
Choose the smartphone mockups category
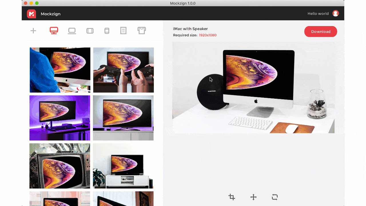(107, 31)
